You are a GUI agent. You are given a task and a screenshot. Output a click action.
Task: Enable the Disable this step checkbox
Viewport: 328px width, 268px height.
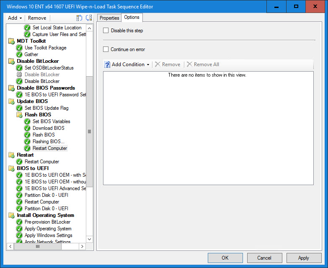pyautogui.click(x=106, y=31)
